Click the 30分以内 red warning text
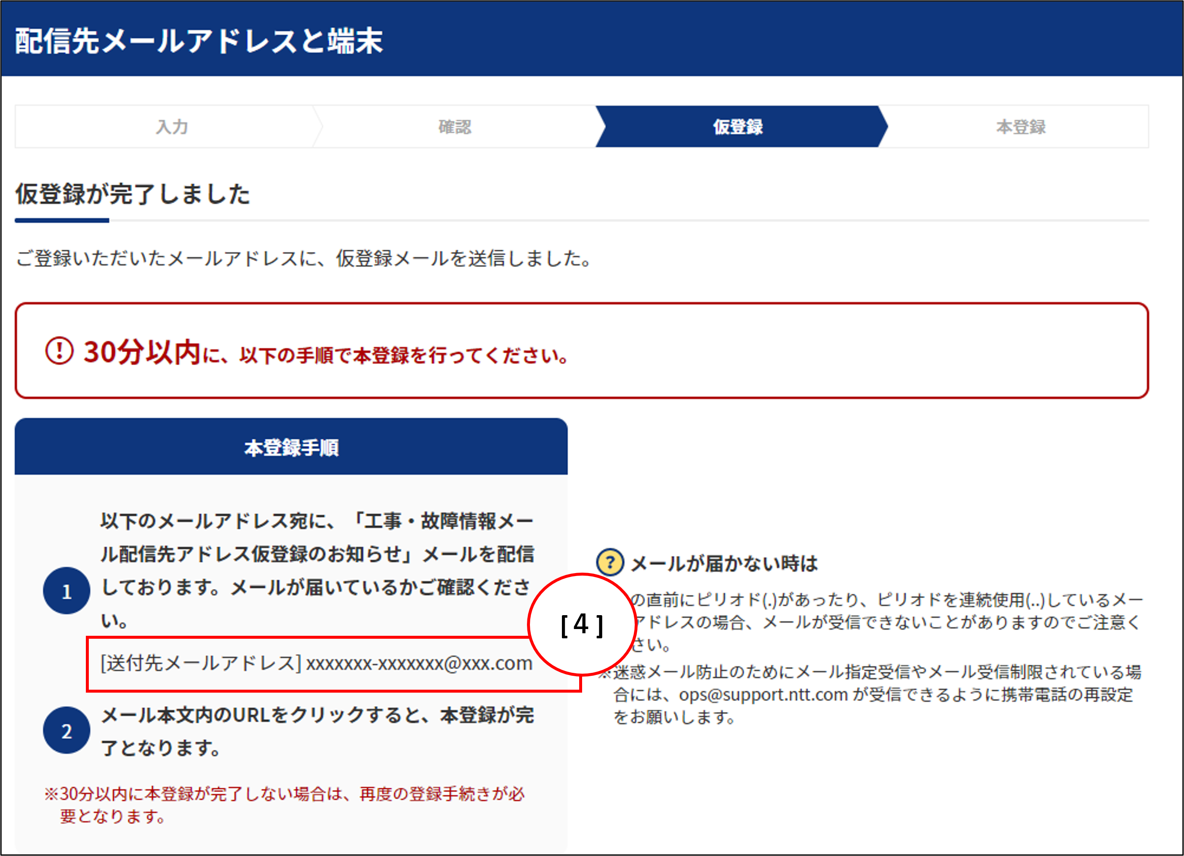1184x856 pixels. (x=142, y=352)
